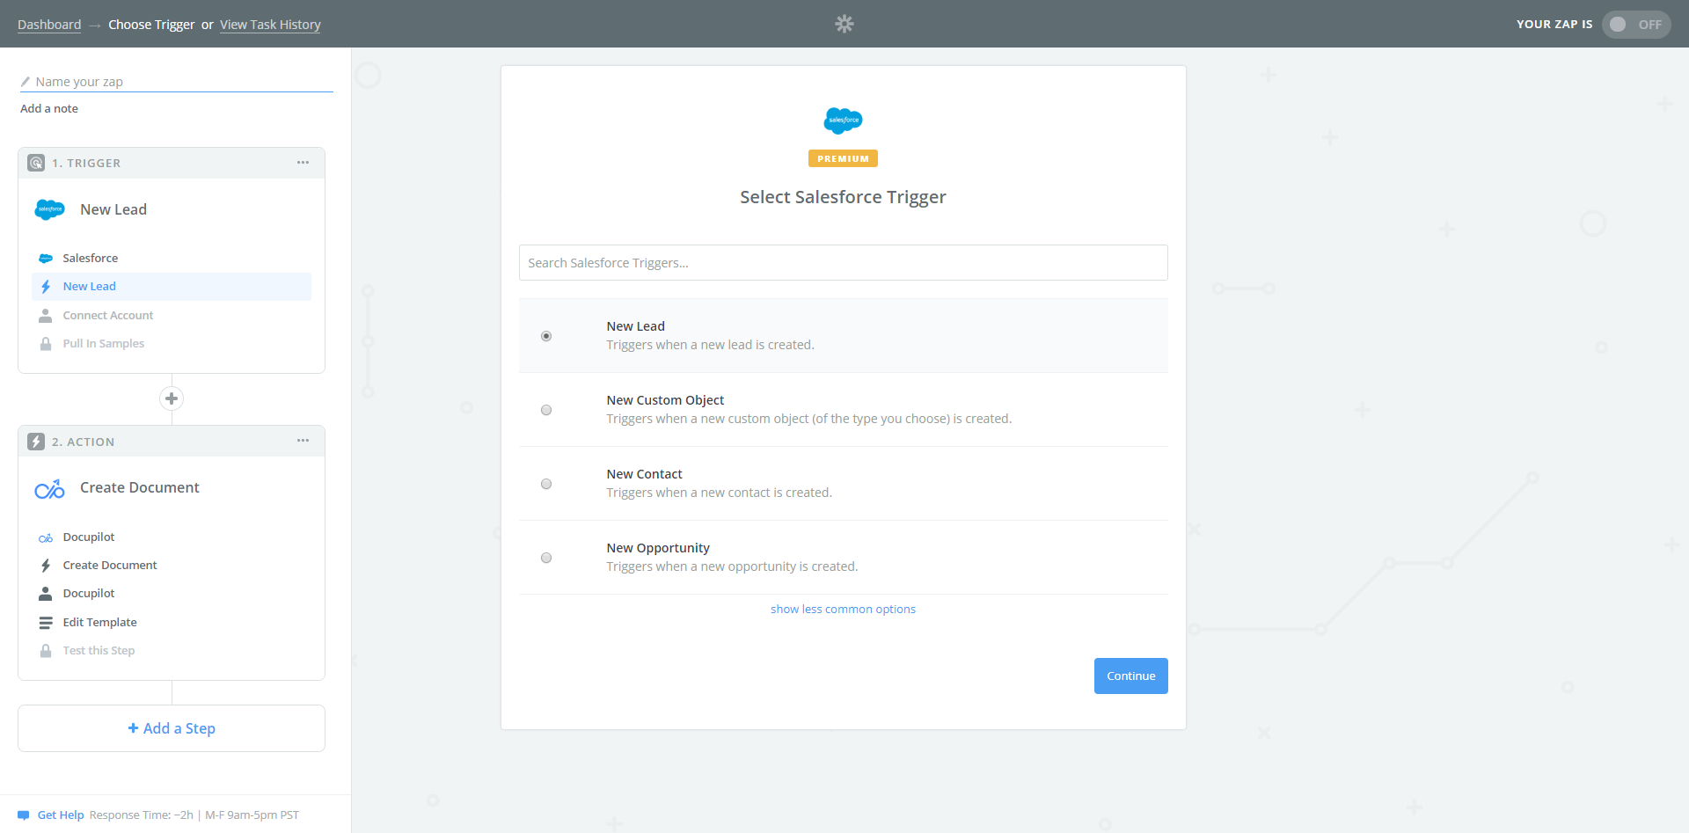Click lock icon beside Test this Step

click(46, 651)
